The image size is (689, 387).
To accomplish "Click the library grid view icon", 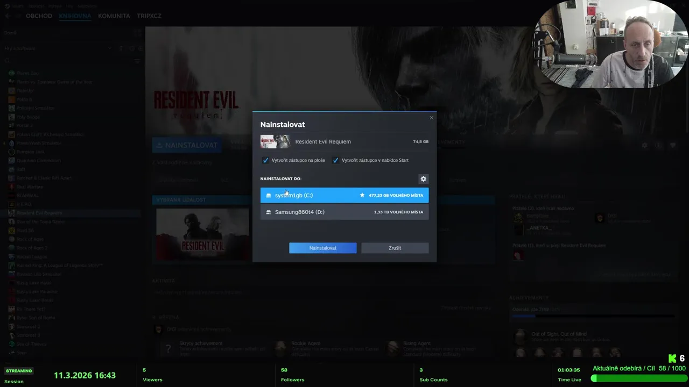I will click(137, 33).
